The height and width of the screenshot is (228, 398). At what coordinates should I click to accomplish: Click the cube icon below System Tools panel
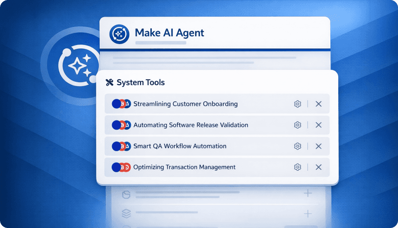126,195
